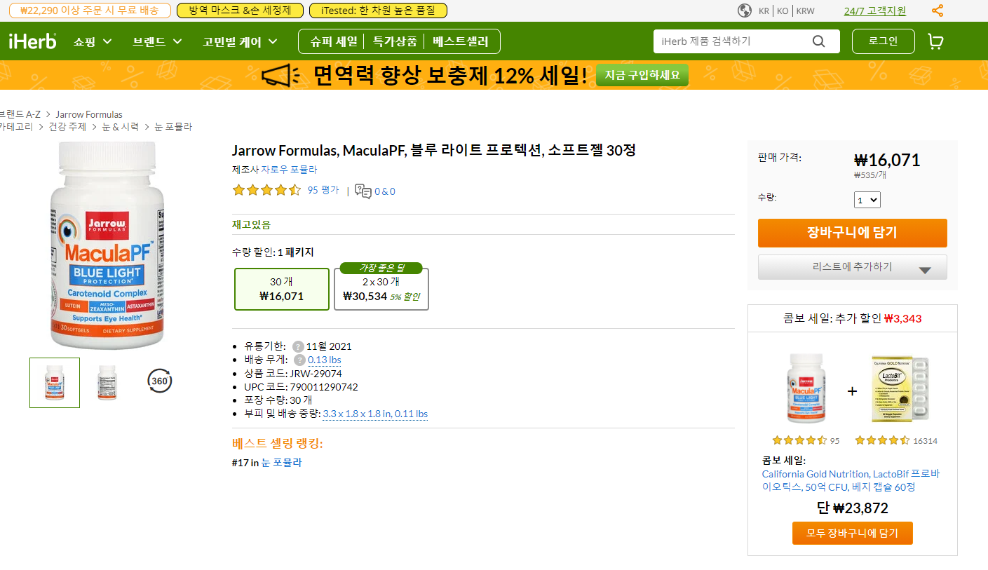Viewport: 988px width, 570px height.
Task: Click the product star rating
Action: coord(266,190)
